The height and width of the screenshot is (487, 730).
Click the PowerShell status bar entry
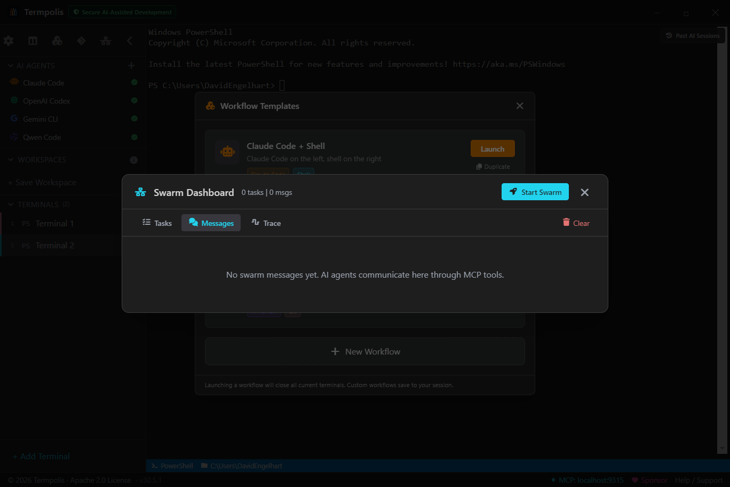point(172,466)
